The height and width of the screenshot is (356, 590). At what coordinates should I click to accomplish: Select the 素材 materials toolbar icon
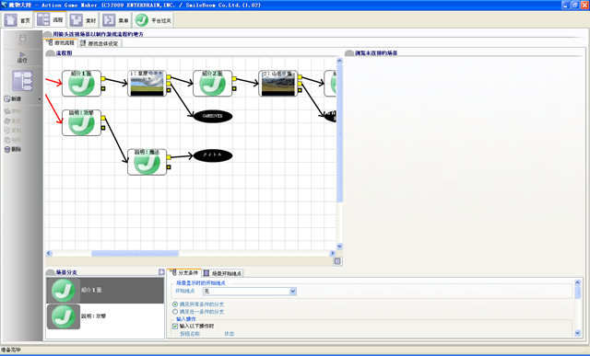(x=77, y=20)
